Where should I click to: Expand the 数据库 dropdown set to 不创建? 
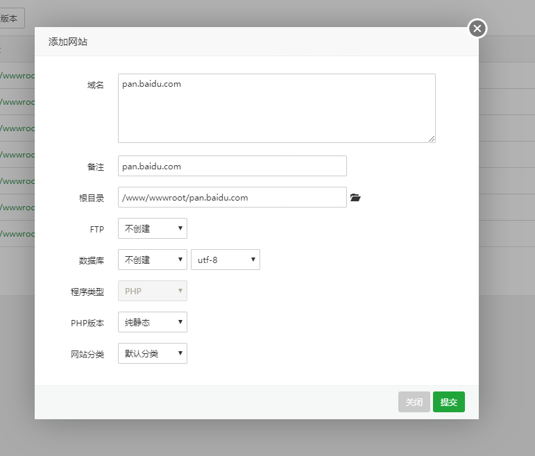click(153, 260)
